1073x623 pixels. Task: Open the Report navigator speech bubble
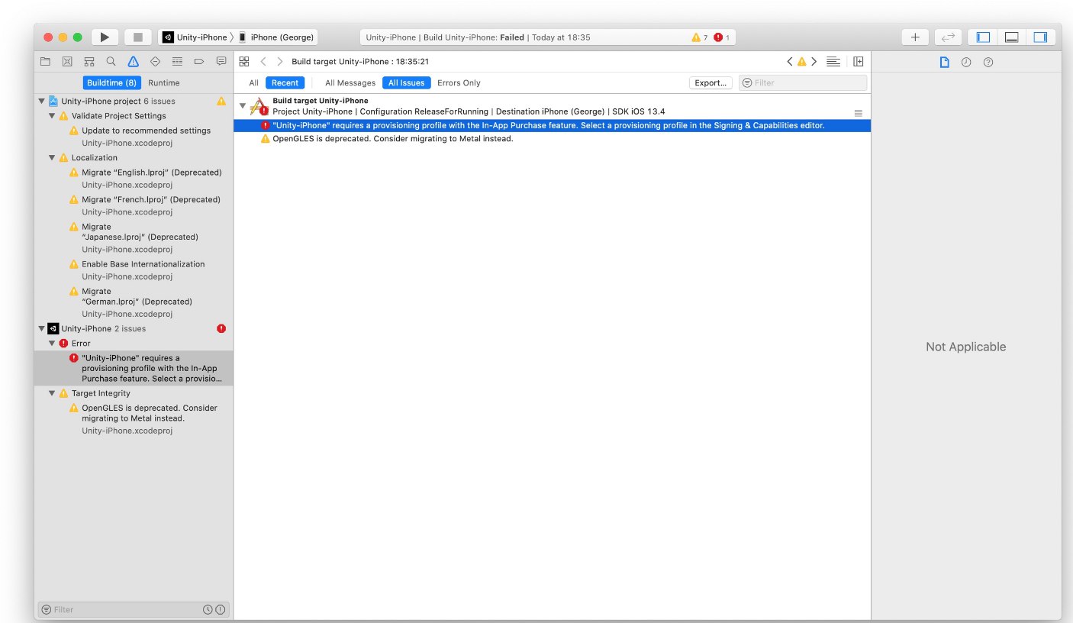point(221,61)
